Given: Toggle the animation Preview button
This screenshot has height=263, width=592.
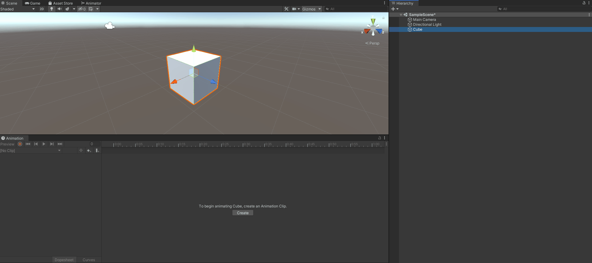Looking at the screenshot, I should coord(7,144).
